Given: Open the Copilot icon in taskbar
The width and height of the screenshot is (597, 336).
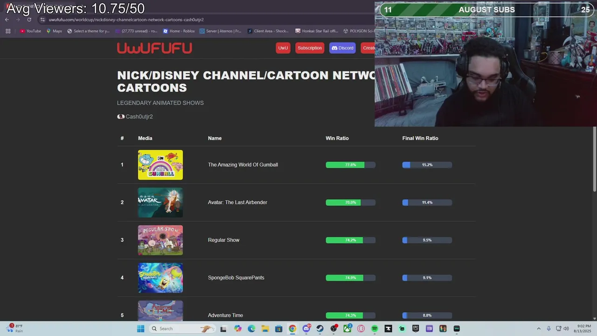Looking at the screenshot, I should point(238,329).
